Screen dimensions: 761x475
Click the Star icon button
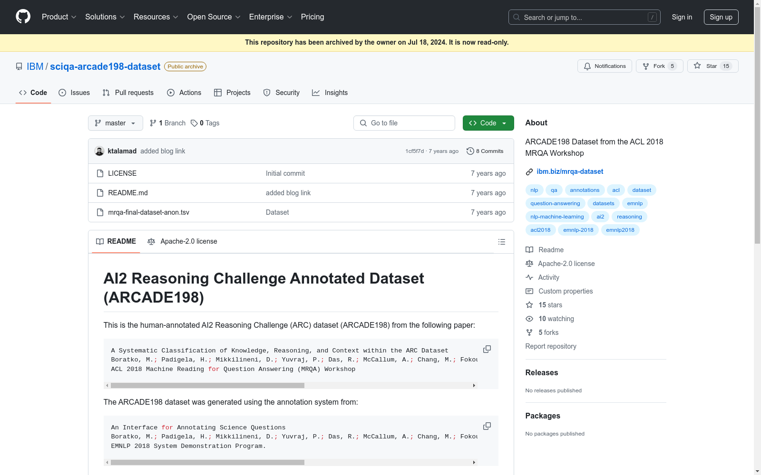(697, 66)
